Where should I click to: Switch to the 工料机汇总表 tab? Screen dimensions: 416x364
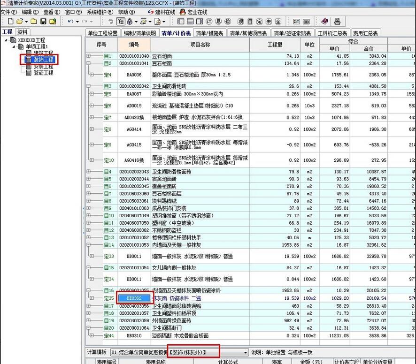point(332,33)
